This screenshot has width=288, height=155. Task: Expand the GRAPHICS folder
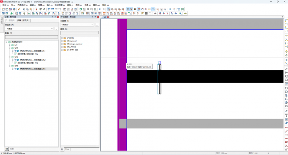62,47
